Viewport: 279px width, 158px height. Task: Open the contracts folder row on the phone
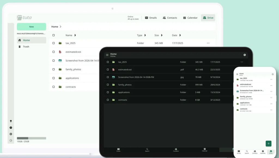pos(253,110)
